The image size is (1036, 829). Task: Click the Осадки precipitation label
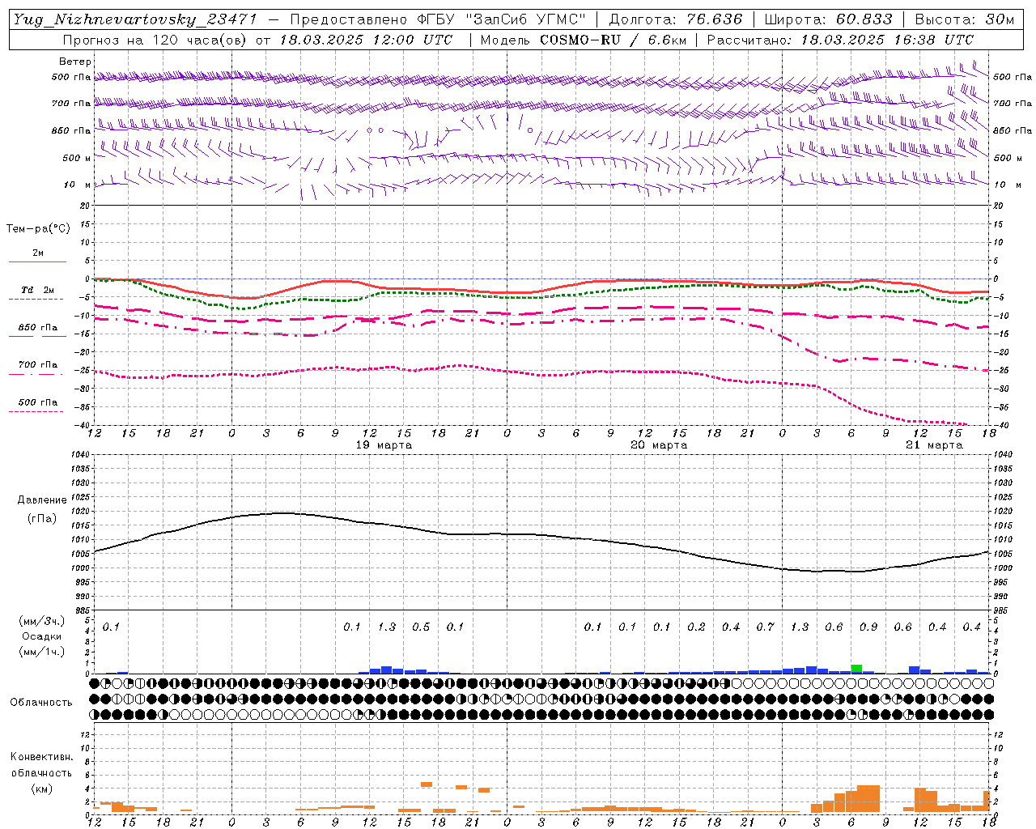(x=42, y=636)
